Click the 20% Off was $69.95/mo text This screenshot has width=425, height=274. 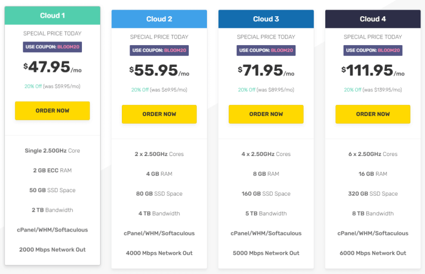159,90
